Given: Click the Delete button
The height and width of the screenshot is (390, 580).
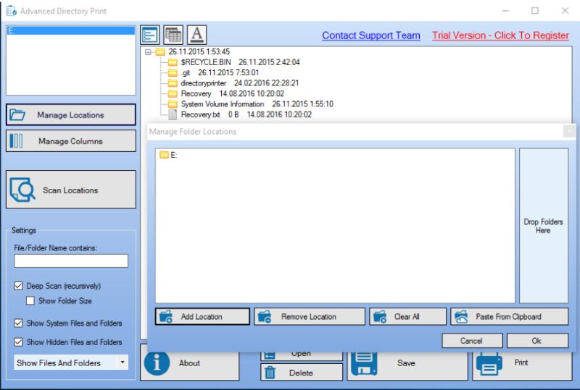Looking at the screenshot, I should (x=302, y=372).
